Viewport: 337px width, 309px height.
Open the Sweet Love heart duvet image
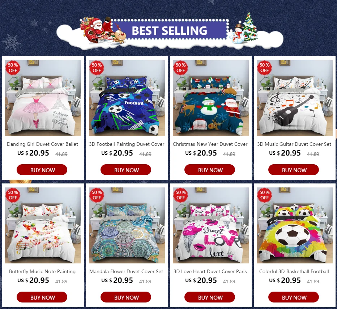[210, 225]
